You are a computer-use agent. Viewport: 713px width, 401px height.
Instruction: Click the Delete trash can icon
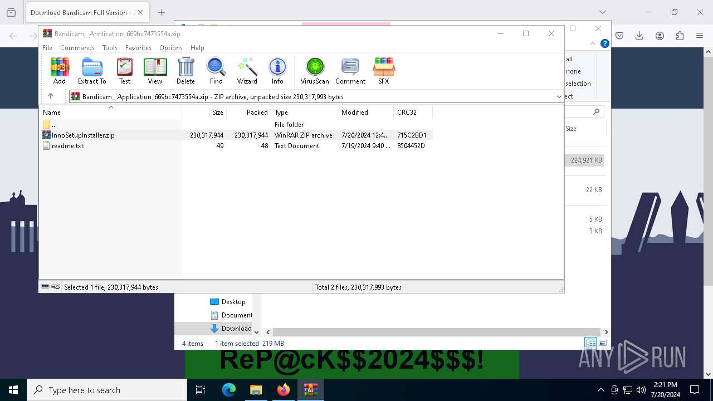(x=185, y=71)
